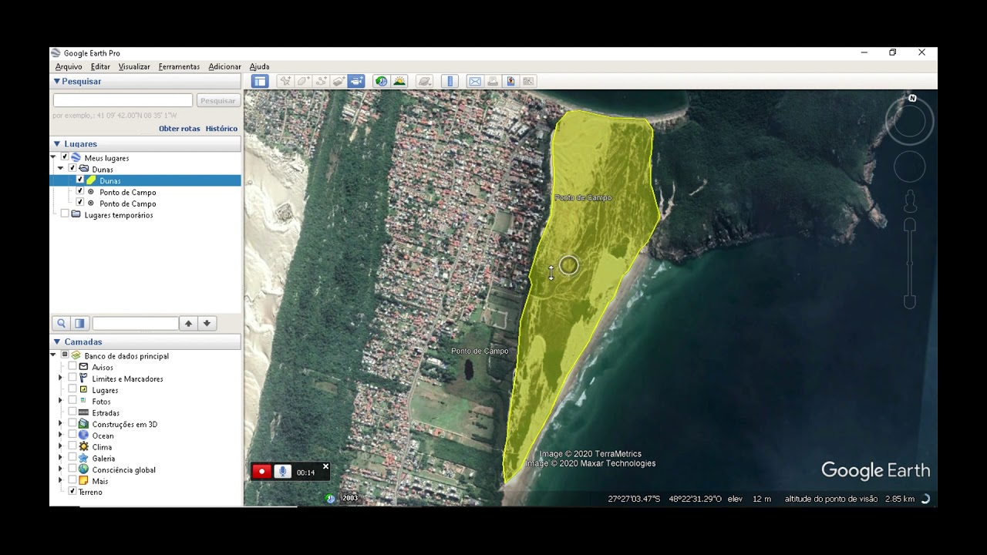Select the Add Placemark tool

285,81
